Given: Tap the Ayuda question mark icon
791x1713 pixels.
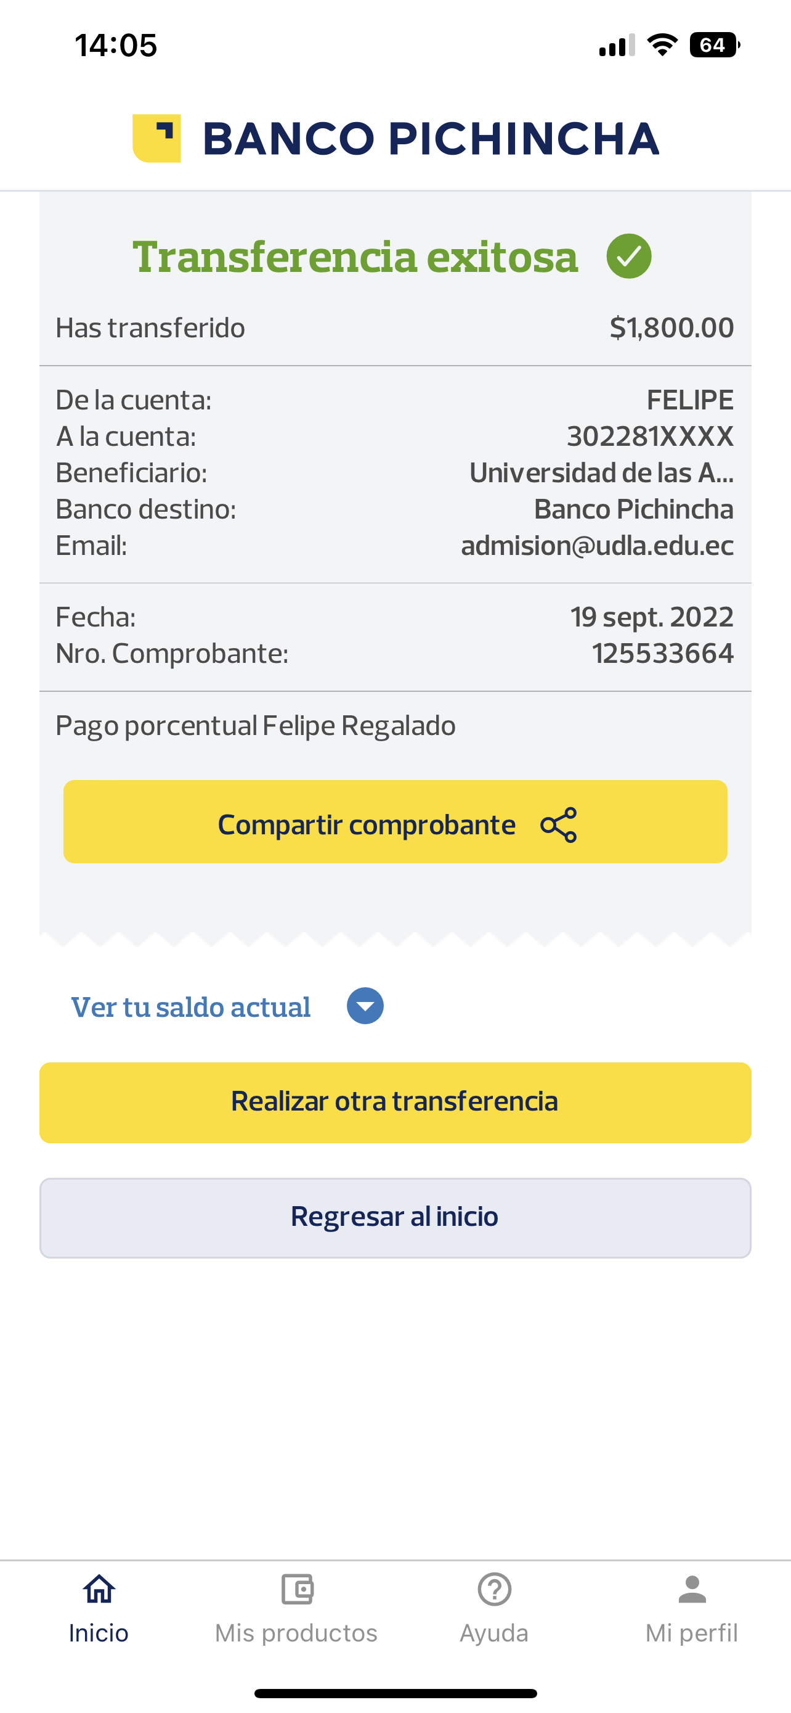Looking at the screenshot, I should (x=494, y=1590).
